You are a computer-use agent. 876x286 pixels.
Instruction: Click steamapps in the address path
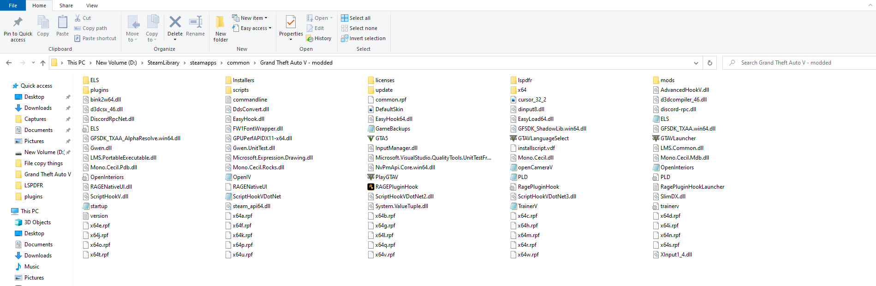203,63
